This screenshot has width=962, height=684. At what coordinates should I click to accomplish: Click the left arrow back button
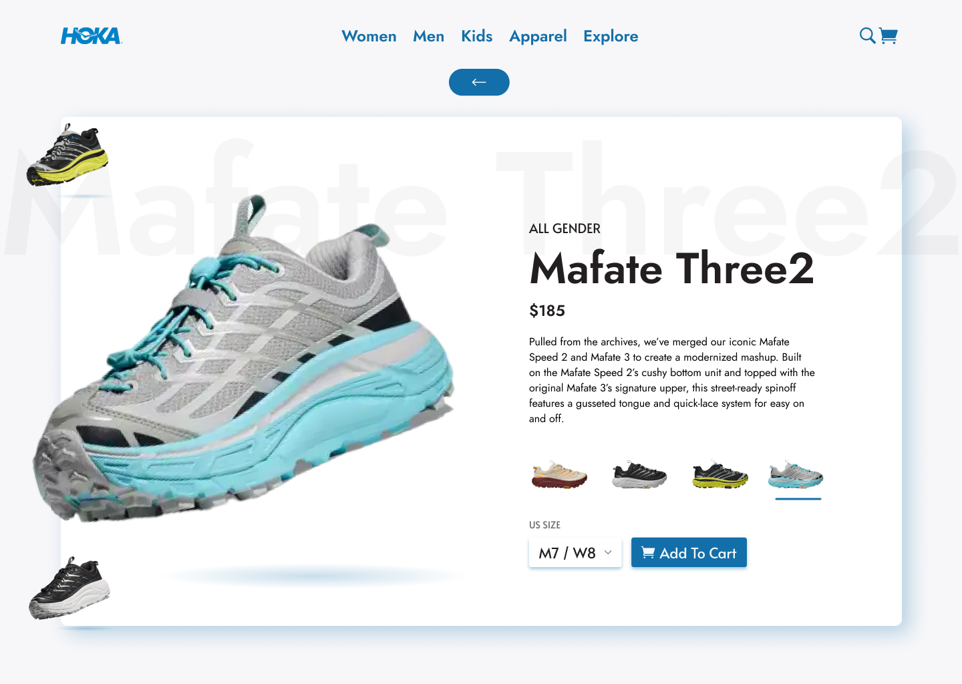click(479, 82)
